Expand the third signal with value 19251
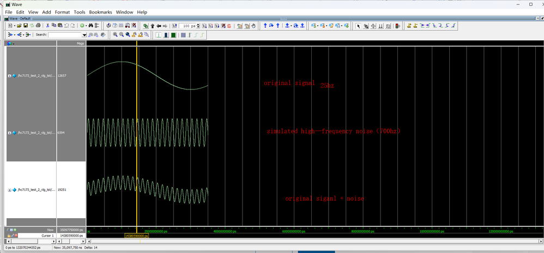This screenshot has width=544, height=253. coord(9,190)
